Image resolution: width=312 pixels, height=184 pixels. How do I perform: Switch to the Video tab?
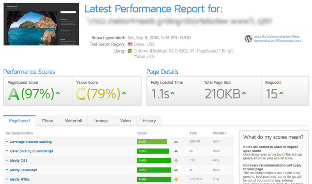tap(125, 121)
